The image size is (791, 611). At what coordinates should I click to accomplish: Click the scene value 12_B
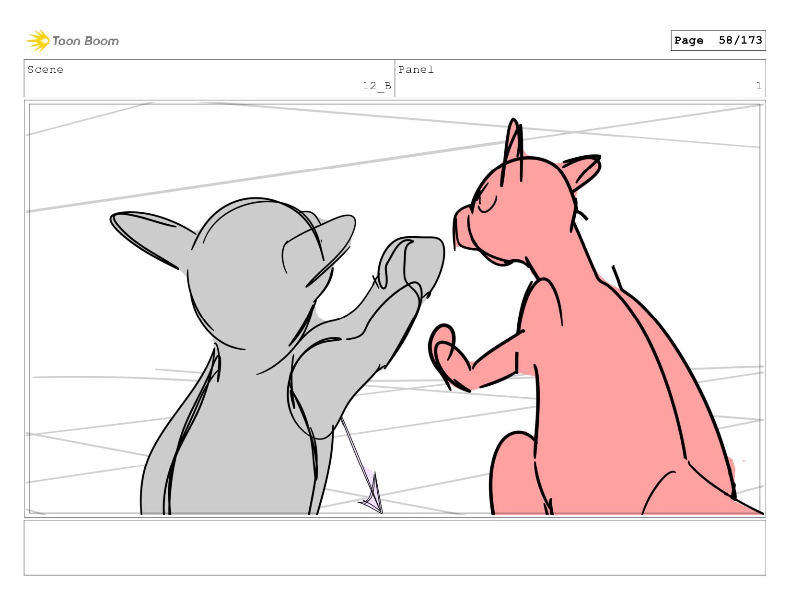377,86
